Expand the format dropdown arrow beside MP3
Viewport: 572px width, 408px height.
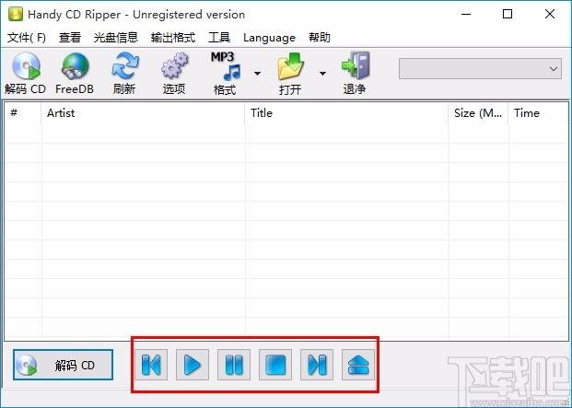click(x=258, y=74)
